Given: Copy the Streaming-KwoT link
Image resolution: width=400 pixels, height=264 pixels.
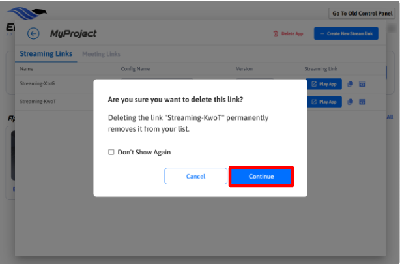Looking at the screenshot, I should pos(350,102).
